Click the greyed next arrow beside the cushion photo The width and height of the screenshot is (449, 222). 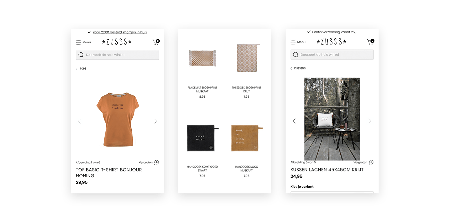click(370, 121)
